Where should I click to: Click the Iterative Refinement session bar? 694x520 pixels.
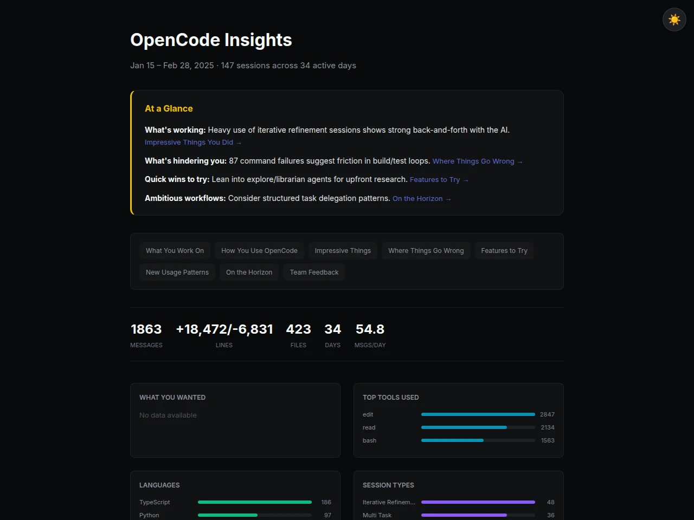pyautogui.click(x=478, y=502)
